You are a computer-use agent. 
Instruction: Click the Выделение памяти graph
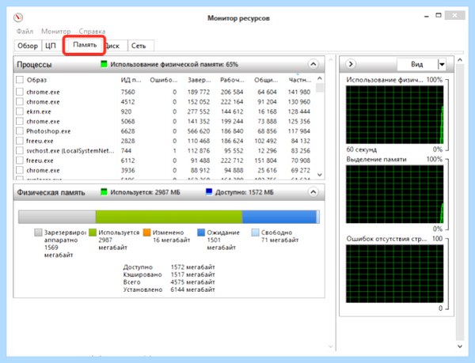[395, 195]
